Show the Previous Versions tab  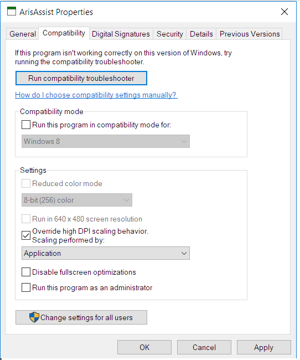pos(250,34)
